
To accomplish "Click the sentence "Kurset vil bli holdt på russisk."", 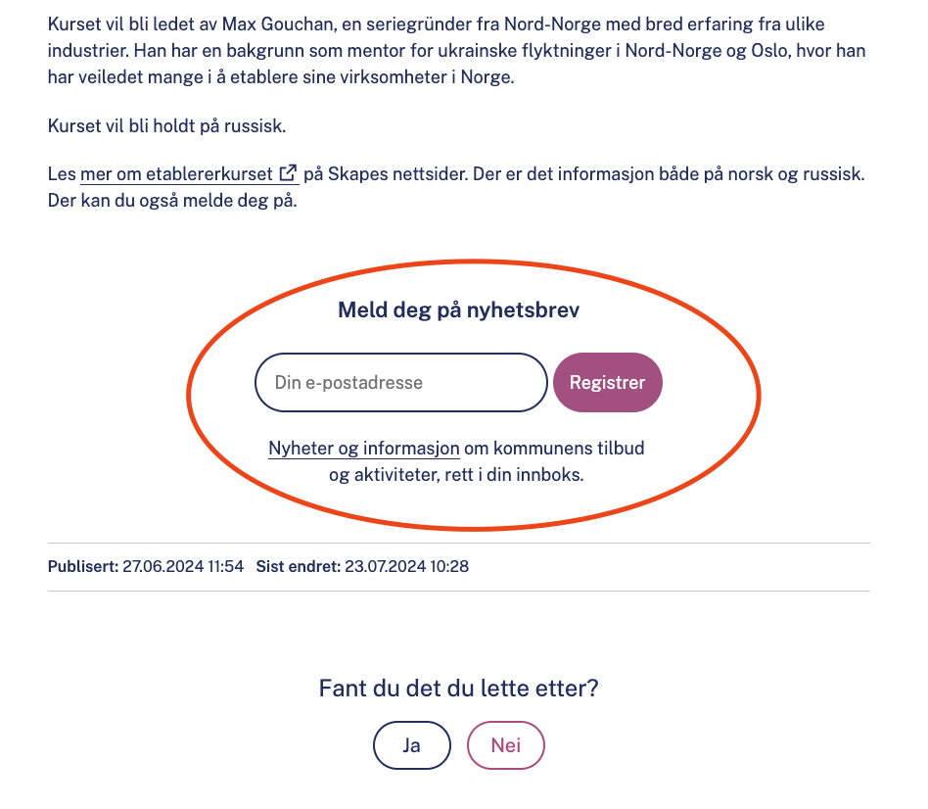I will click(166, 125).
